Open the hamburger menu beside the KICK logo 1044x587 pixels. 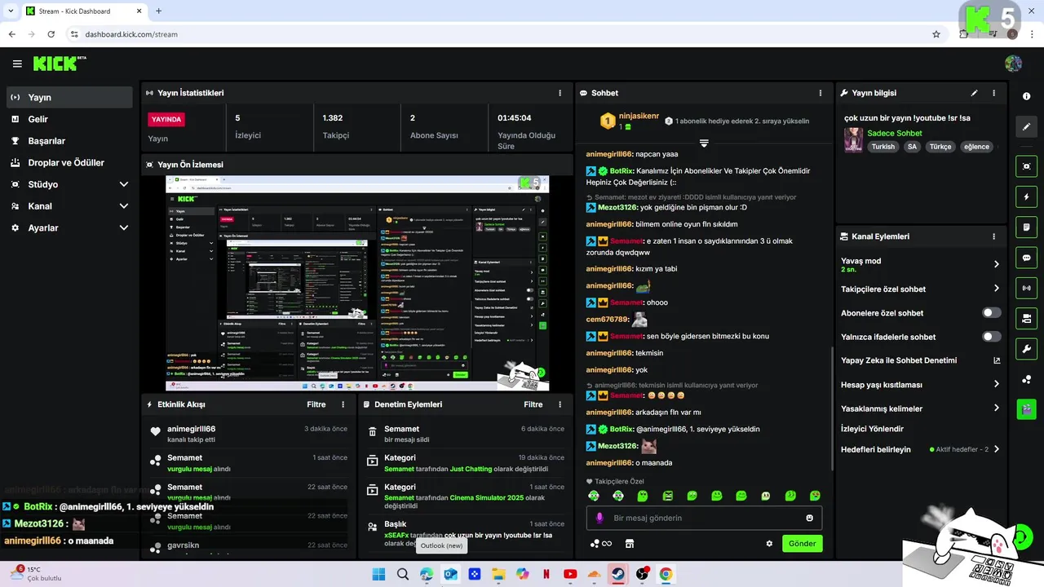(x=17, y=64)
